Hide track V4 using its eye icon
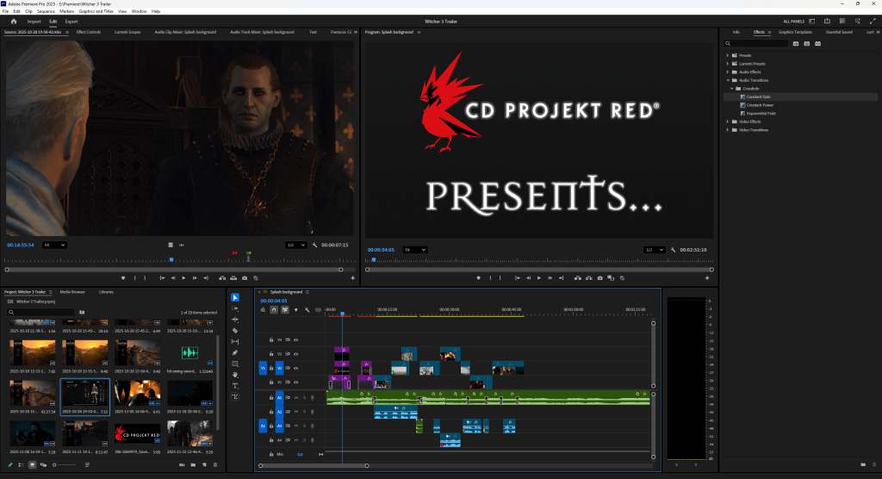Viewport: 882px width, 479px height. pyautogui.click(x=296, y=339)
